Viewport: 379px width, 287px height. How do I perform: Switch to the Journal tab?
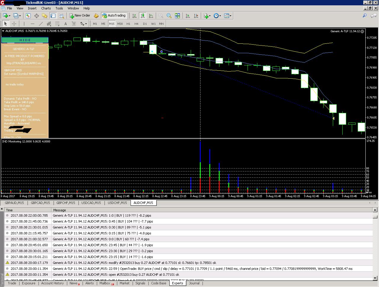tap(194, 283)
